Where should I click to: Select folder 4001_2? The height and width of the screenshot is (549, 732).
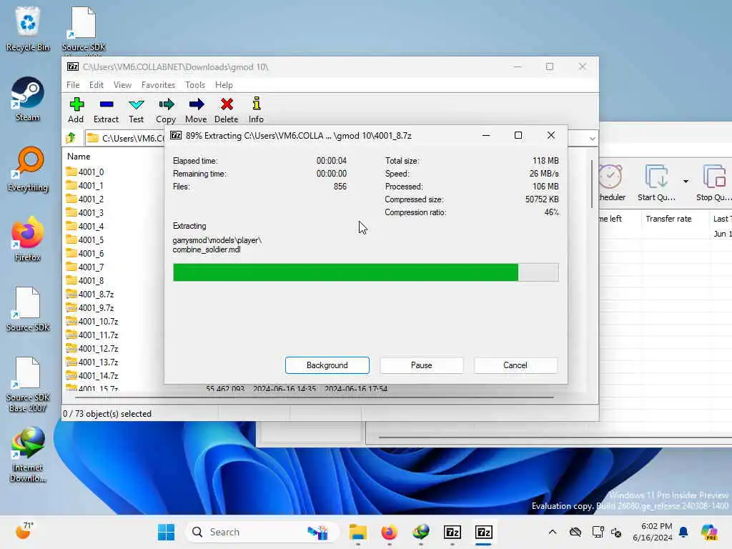point(84,199)
